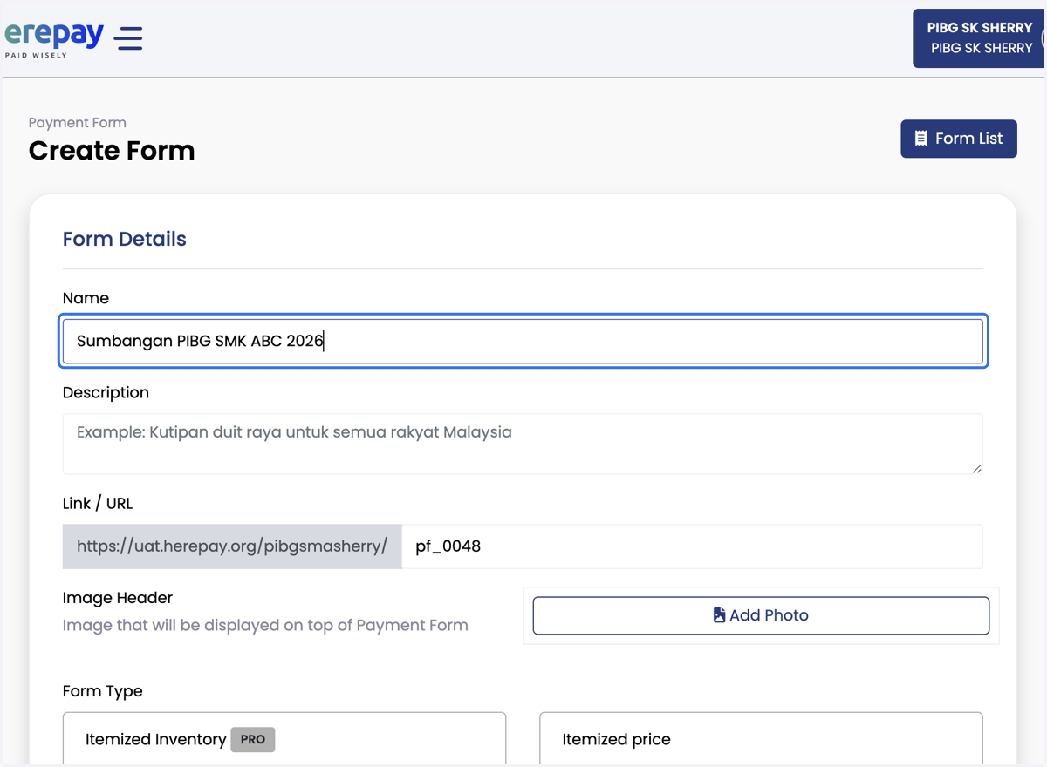
Task: Click the Form Type label
Action: coord(103,691)
